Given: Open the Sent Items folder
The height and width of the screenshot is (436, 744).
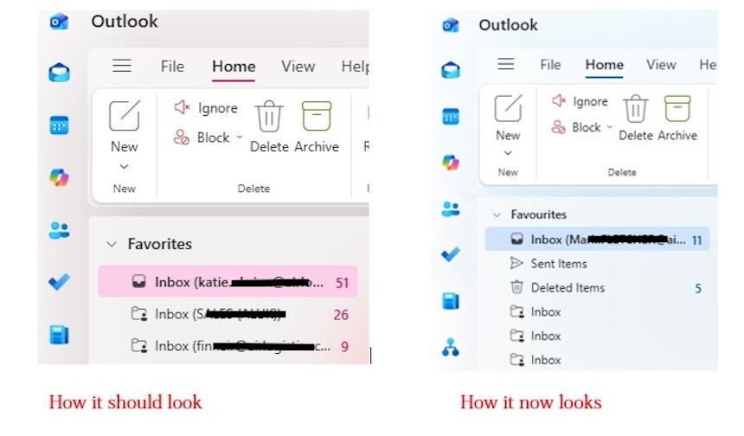Looking at the screenshot, I should 558,264.
